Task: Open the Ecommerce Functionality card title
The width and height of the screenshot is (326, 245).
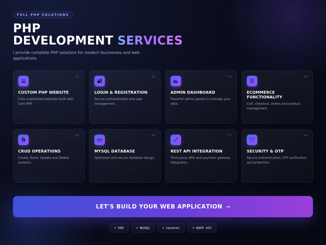Action: pos(264,95)
